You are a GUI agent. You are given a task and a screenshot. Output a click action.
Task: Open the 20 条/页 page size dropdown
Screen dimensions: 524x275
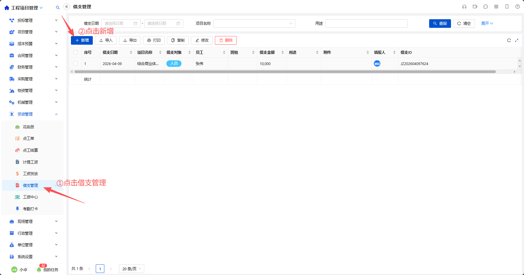tap(132, 268)
